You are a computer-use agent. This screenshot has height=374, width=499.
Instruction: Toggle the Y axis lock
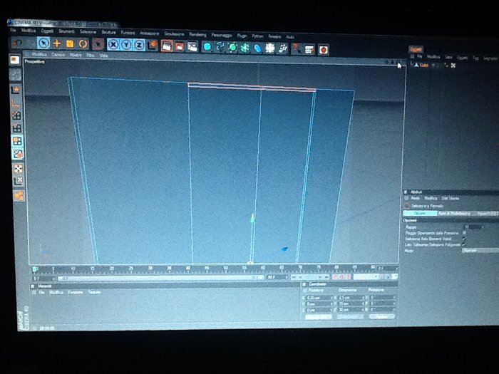tap(126, 45)
